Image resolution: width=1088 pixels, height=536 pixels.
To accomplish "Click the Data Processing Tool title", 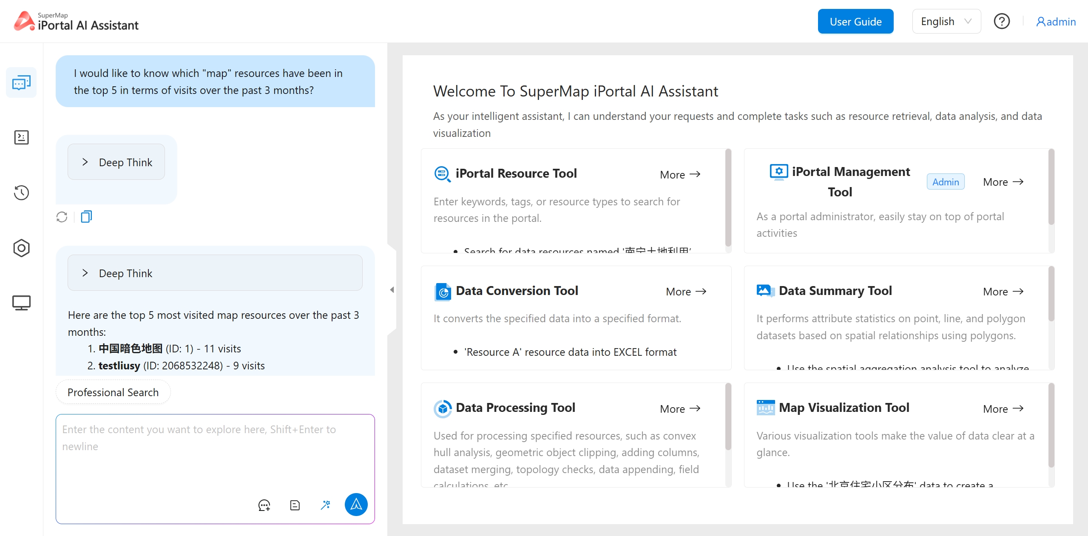I will pos(515,408).
